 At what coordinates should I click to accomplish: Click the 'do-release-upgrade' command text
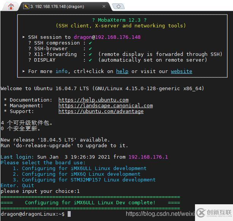[43, 145]
